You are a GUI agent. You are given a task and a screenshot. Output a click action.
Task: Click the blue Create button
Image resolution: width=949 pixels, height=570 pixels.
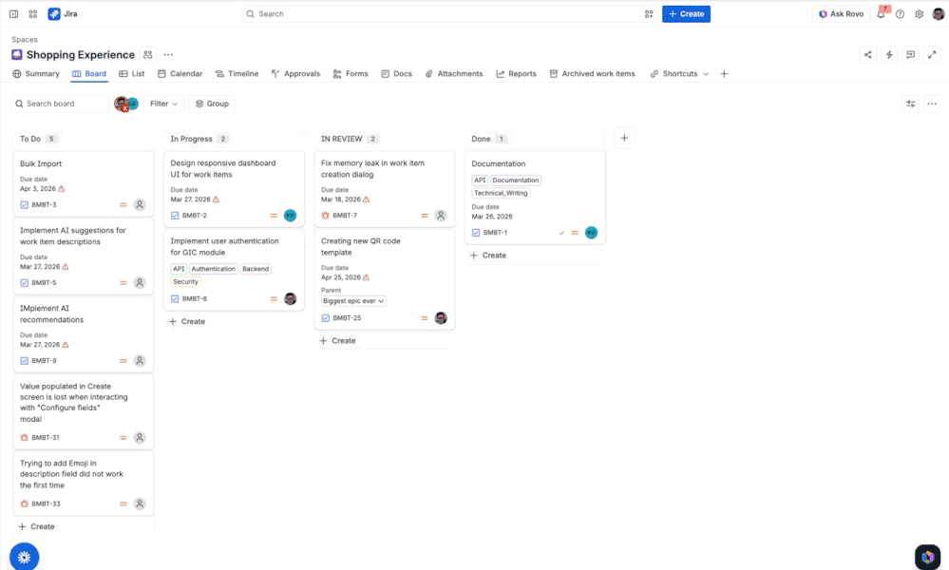pos(686,14)
